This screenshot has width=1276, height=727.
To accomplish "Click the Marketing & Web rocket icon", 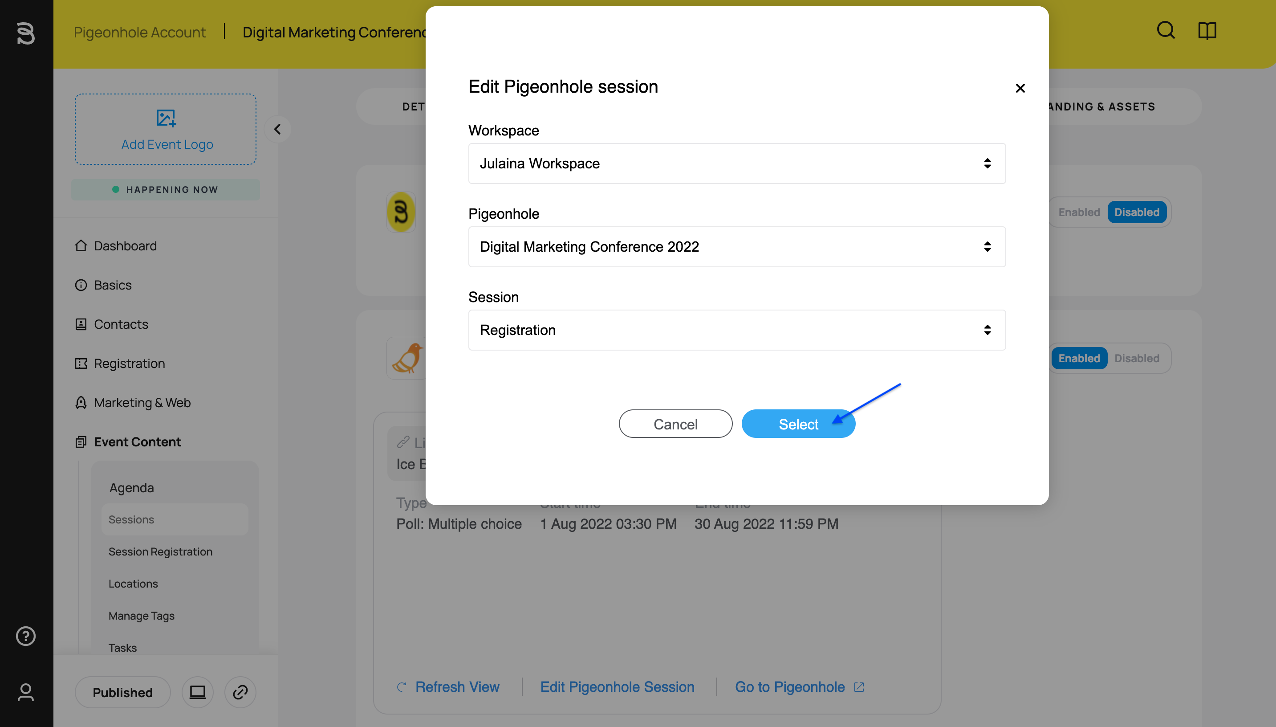I will [x=81, y=402].
